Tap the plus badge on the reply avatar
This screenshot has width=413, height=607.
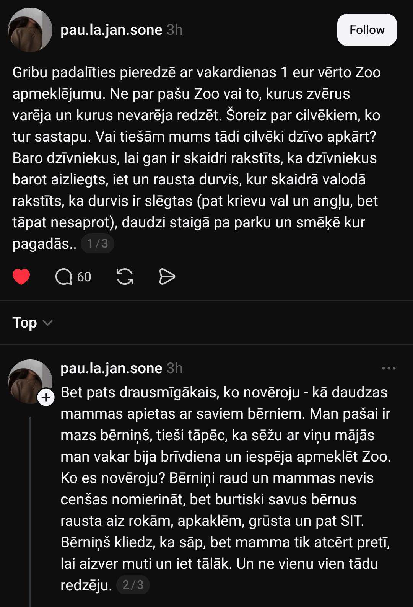[x=46, y=398]
